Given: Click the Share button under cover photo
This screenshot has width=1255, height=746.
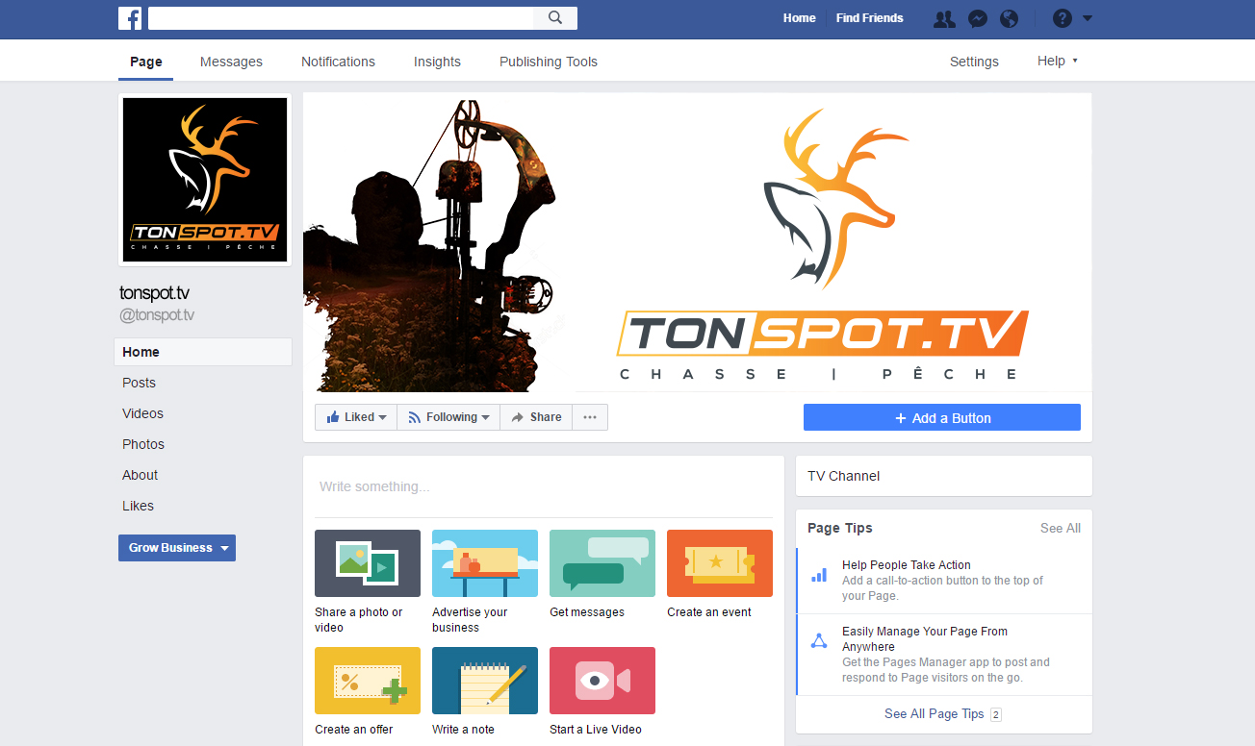Looking at the screenshot, I should point(536,417).
